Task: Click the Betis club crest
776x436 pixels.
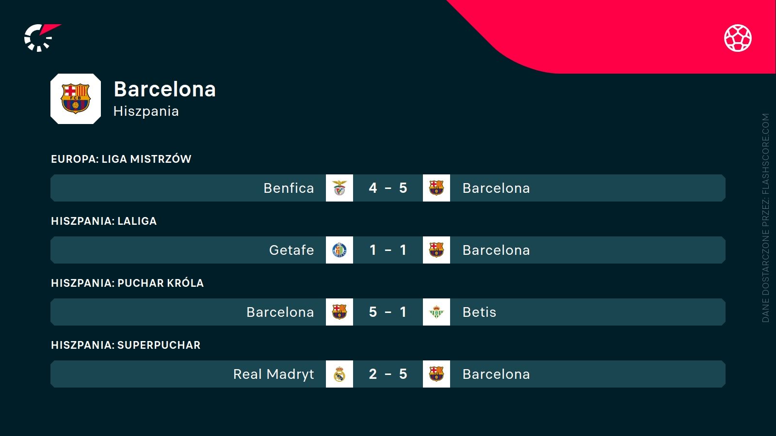Action: point(436,312)
